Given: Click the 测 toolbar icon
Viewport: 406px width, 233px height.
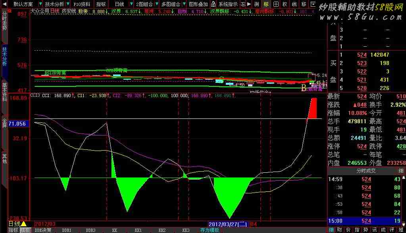Looking at the screenshot, I should pyautogui.click(x=256, y=4).
